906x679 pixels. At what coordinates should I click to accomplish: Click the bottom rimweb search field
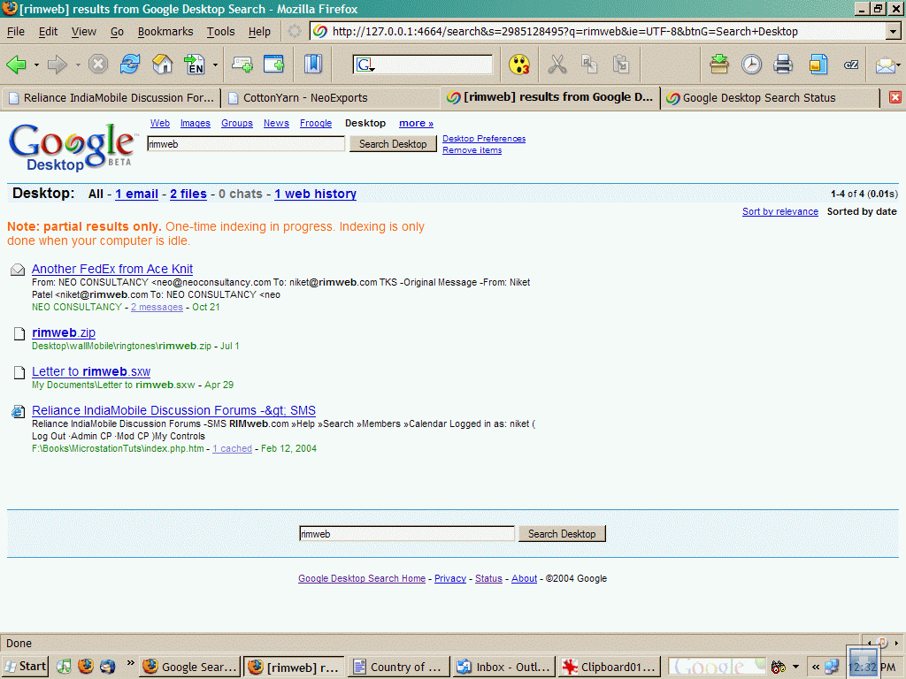(x=406, y=534)
